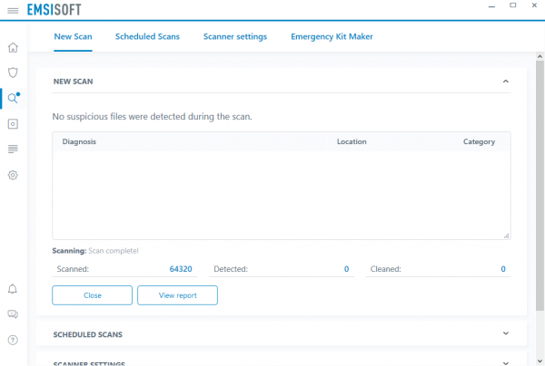545x366 pixels.
Task: Click the vertical scrollbar thumb
Action: (540, 186)
